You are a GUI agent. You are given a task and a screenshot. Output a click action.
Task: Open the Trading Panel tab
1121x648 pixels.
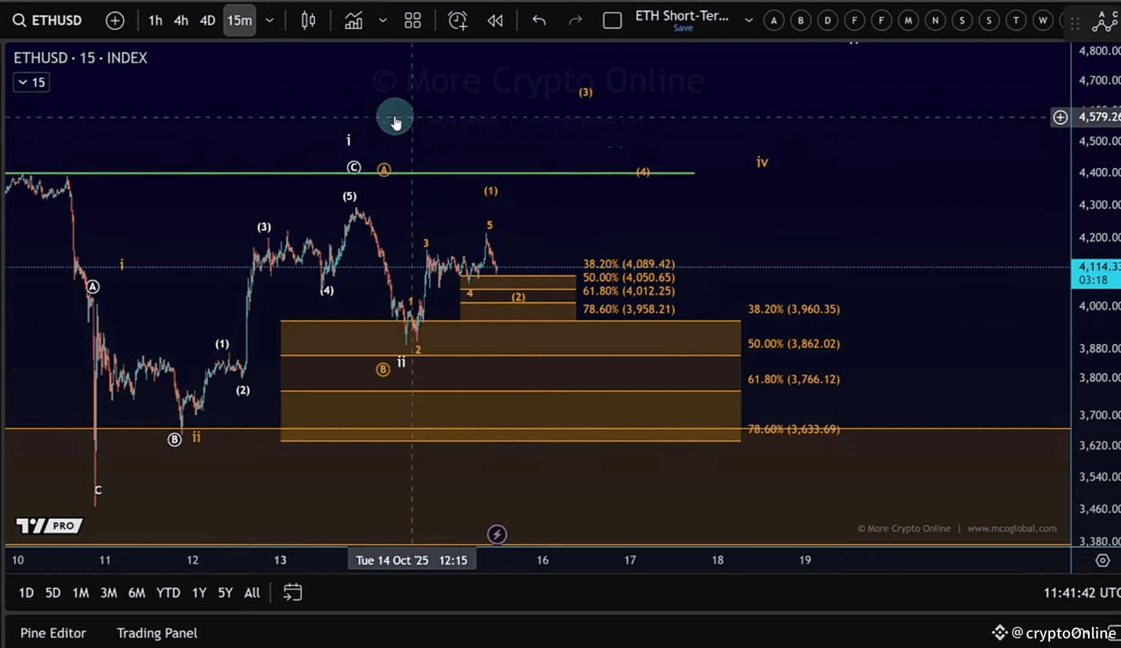157,633
